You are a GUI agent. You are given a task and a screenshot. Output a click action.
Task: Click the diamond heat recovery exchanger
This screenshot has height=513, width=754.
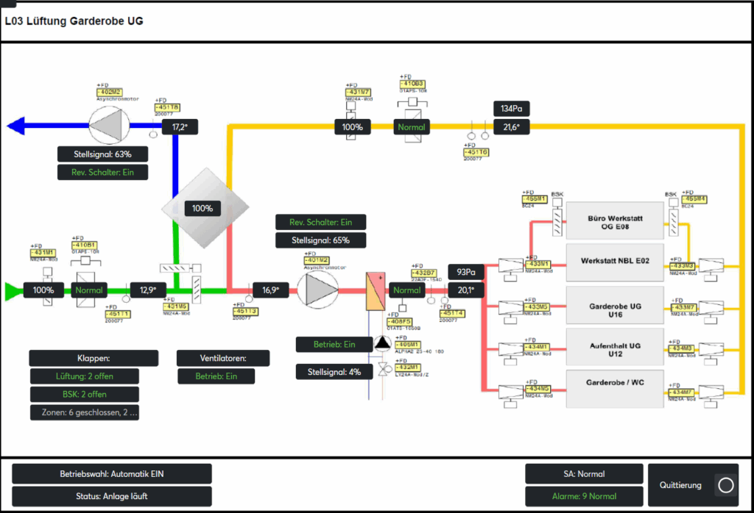click(201, 208)
